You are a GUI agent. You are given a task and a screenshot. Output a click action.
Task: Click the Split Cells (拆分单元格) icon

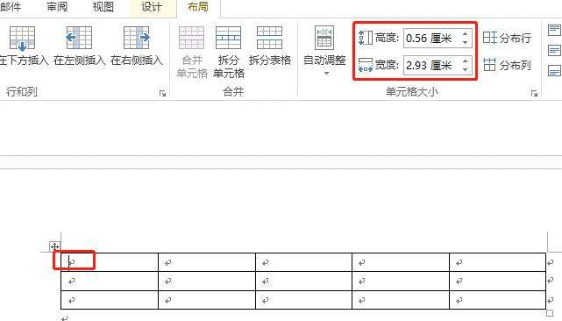(x=228, y=38)
